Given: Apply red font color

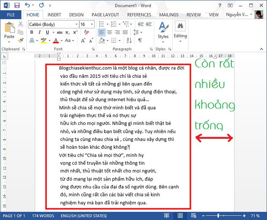Looking at the screenshot, I should coord(56,40).
